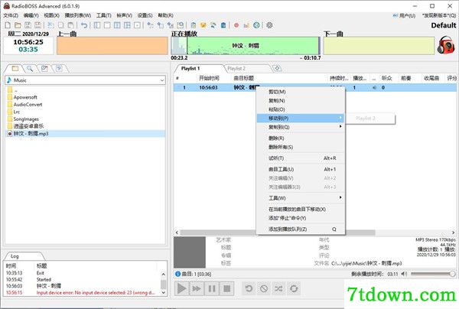Screen dimensions: 459x309
Task: Click the 用户(U) link at top right
Action: click(x=404, y=15)
